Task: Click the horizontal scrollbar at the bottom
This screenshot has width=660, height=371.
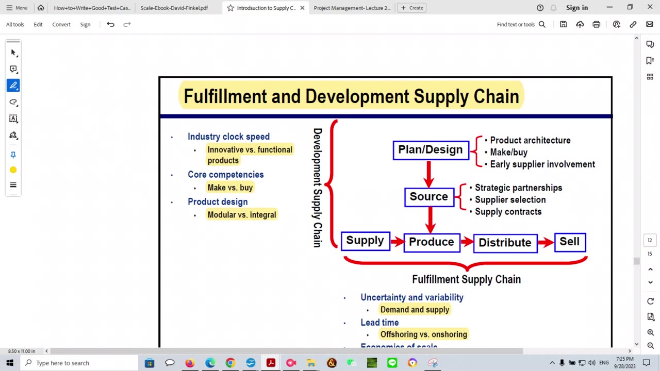Action: coord(286,351)
